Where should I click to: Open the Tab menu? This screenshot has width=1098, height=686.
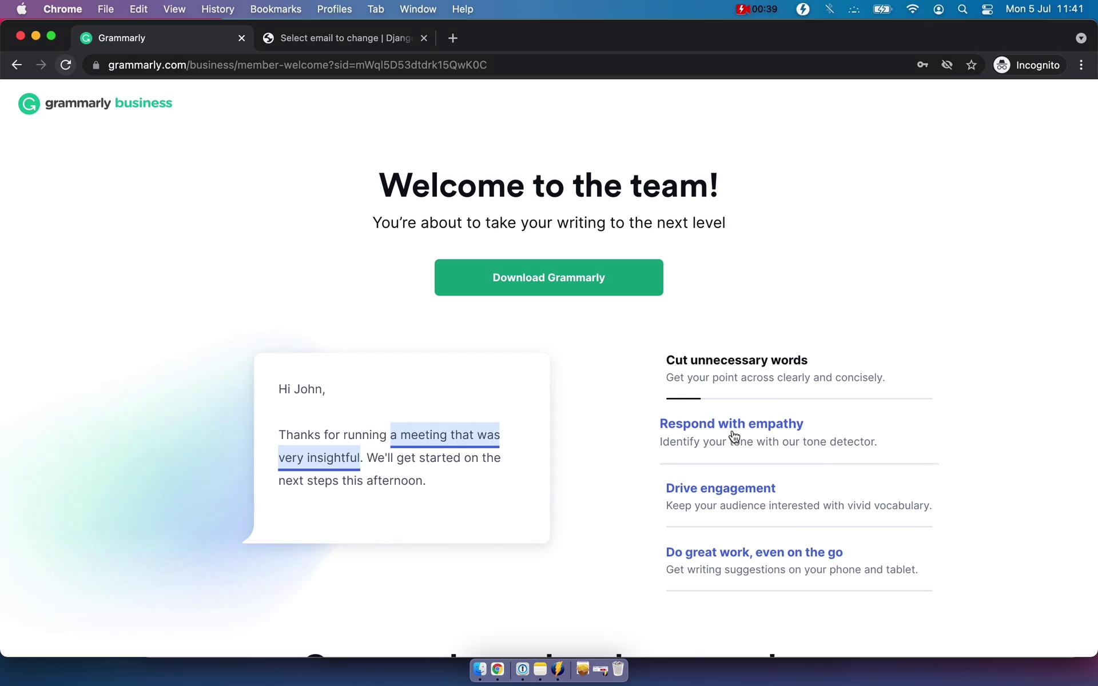[x=376, y=9]
